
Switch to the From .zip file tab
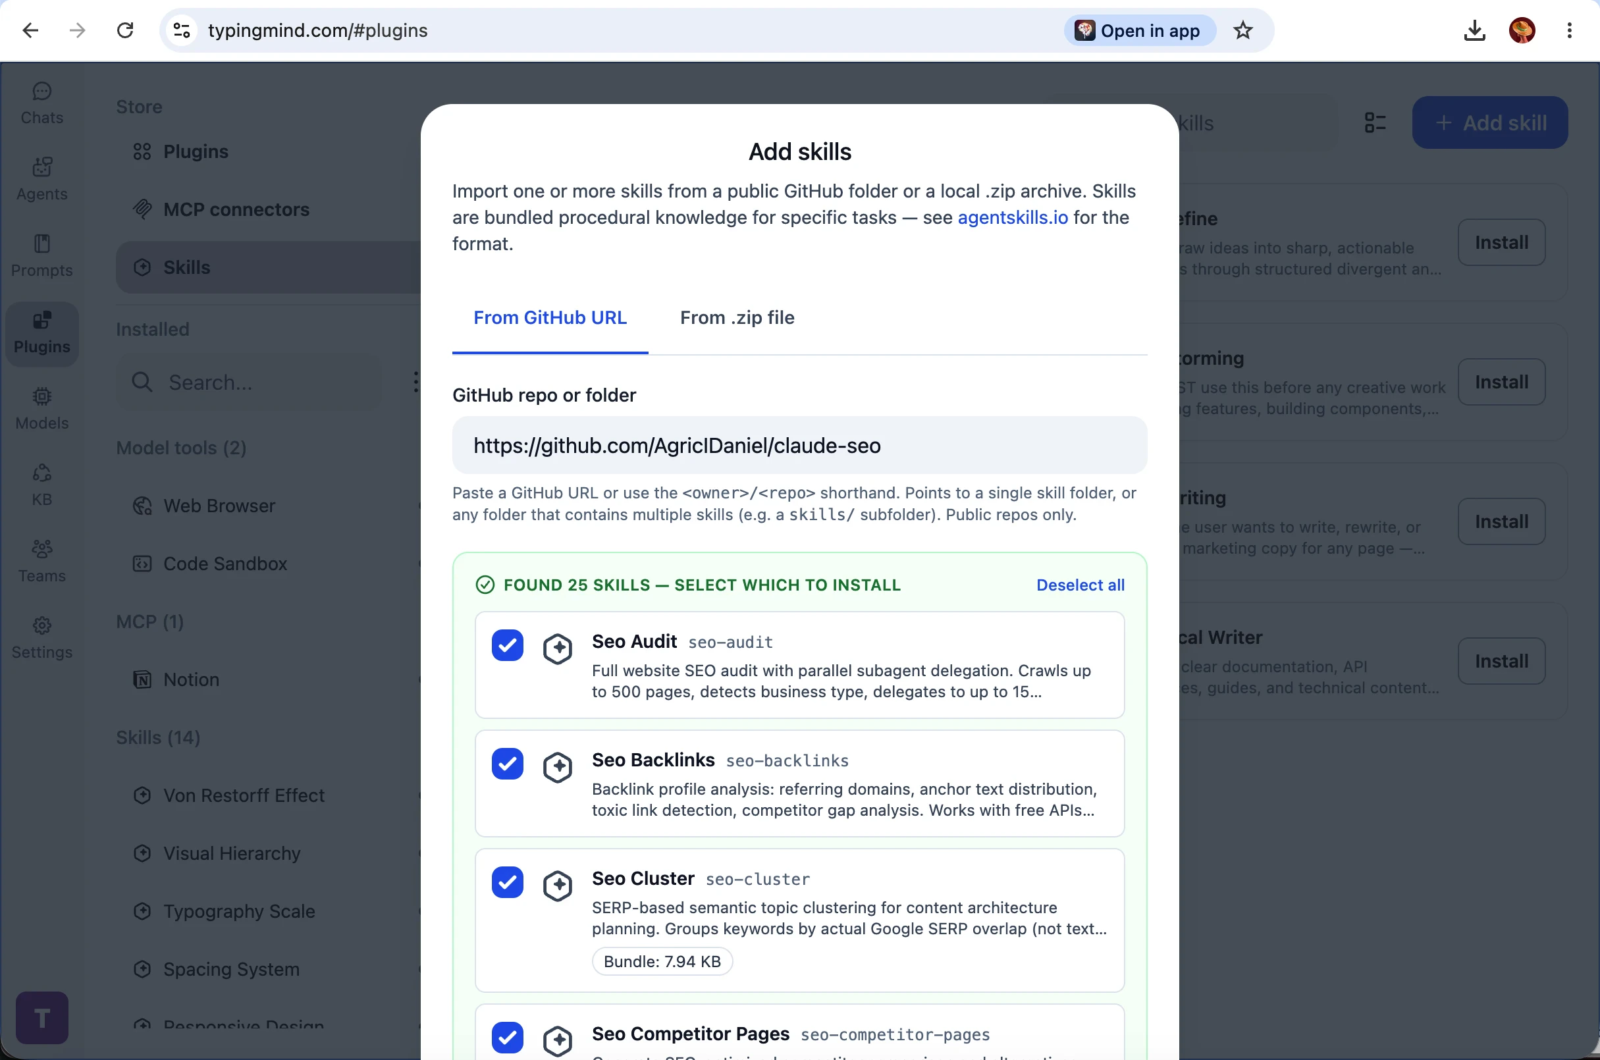(x=737, y=318)
